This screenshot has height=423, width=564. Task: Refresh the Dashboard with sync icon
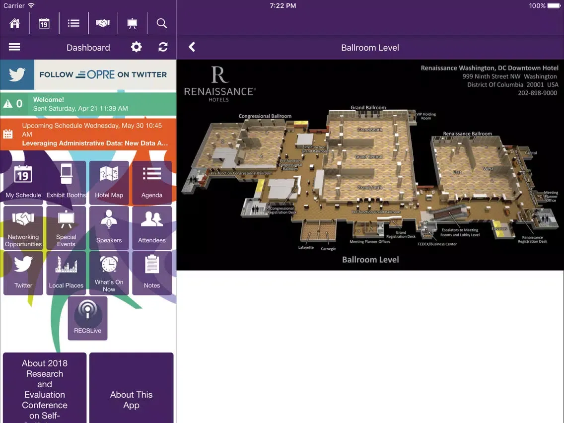coord(163,47)
